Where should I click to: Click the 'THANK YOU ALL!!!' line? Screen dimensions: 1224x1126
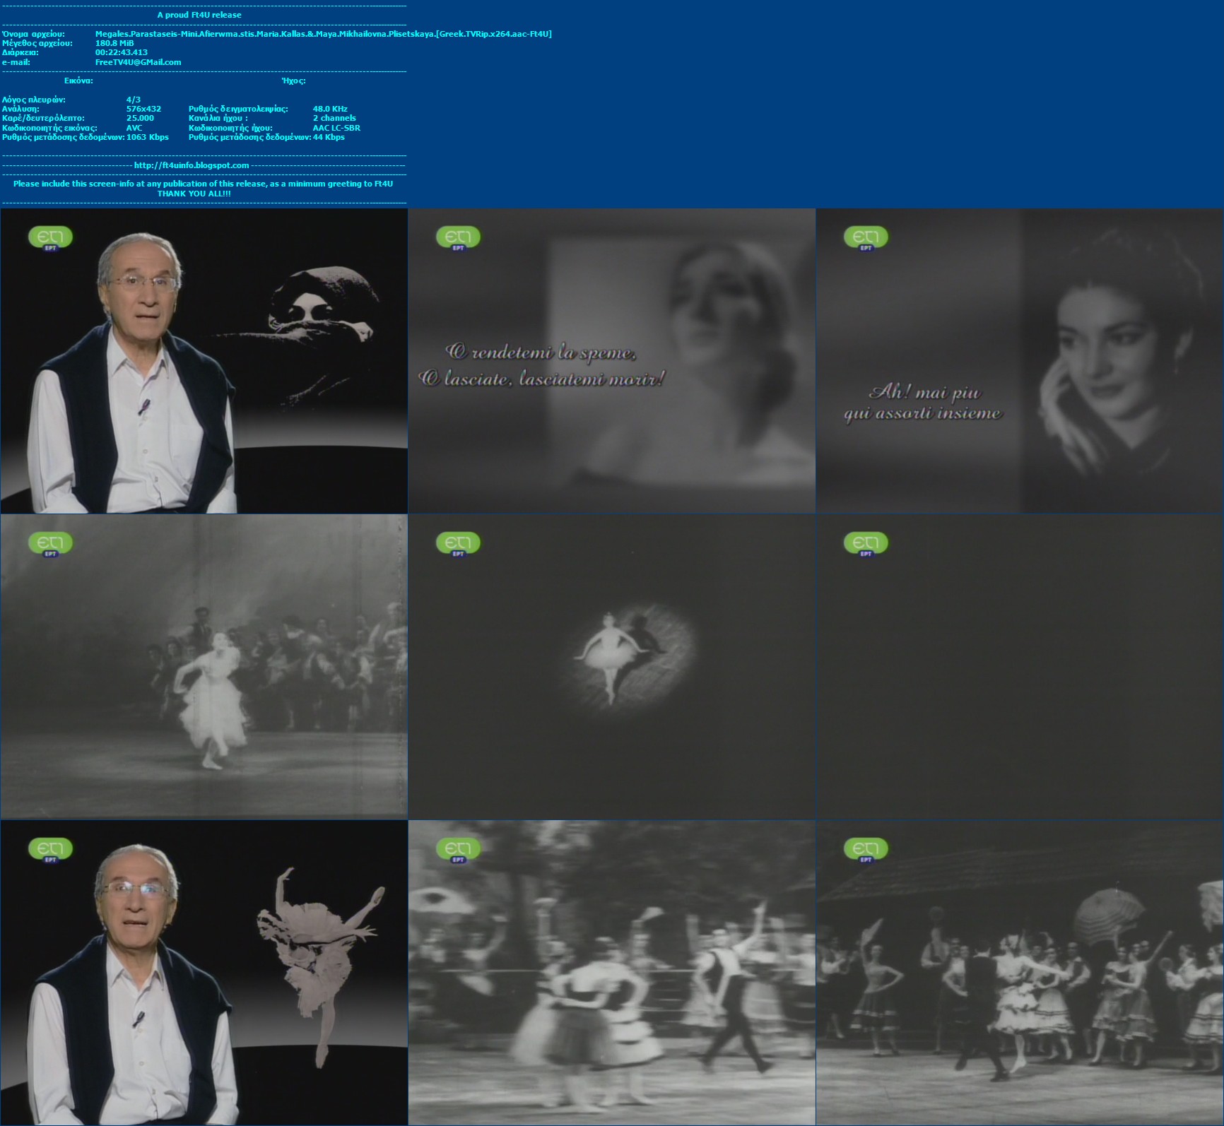(194, 194)
